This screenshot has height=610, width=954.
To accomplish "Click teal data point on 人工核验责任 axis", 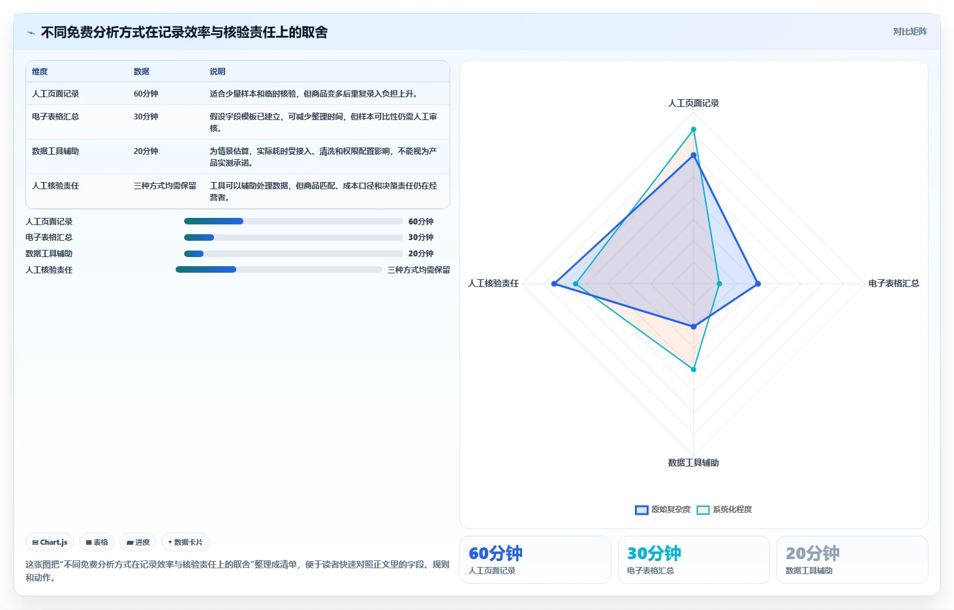I will point(576,284).
